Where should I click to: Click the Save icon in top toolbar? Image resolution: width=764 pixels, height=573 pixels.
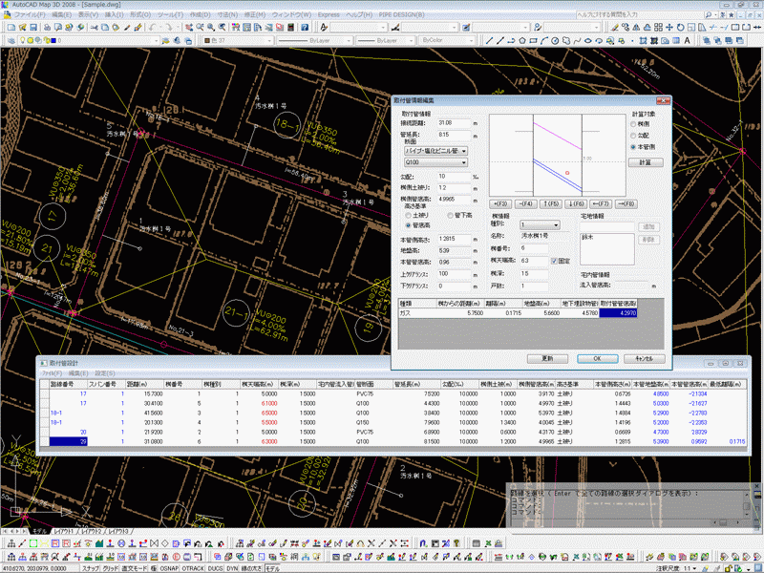point(33,29)
